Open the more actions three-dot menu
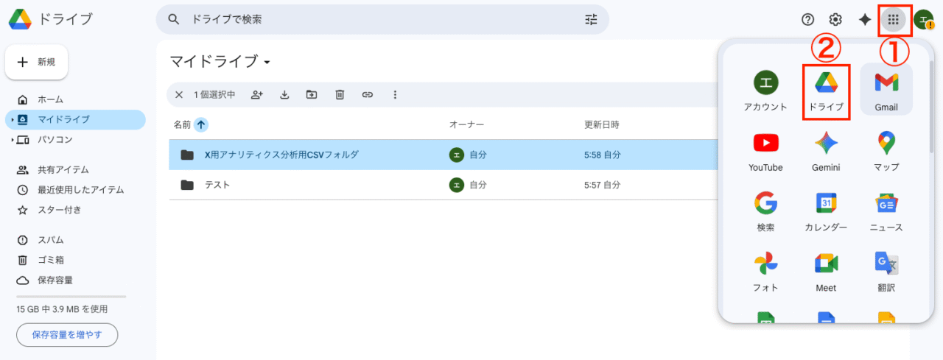 pyautogui.click(x=395, y=95)
